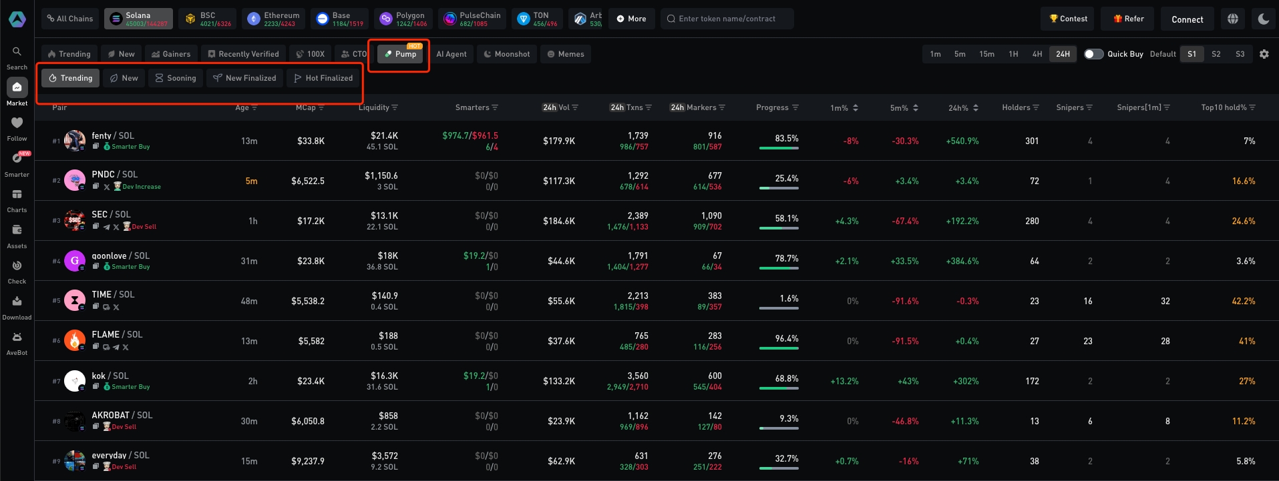
Task: Click the Charts sidebar icon
Action: (17, 195)
